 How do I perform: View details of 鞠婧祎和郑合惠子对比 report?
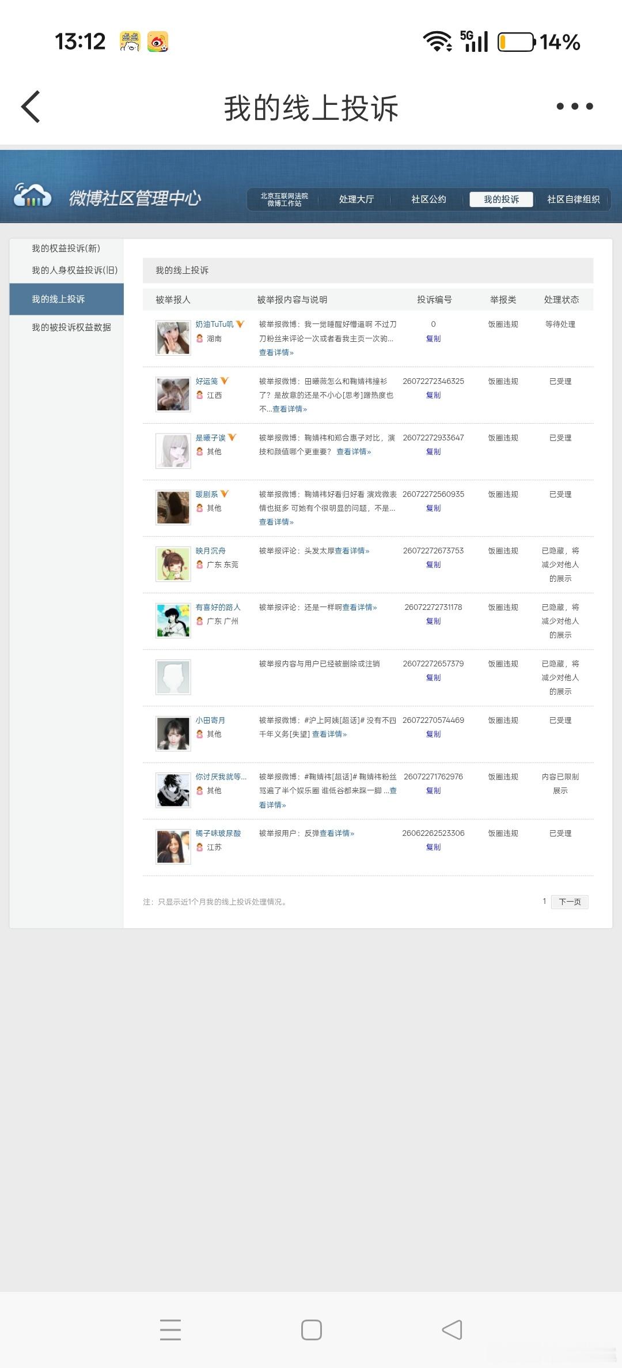point(354,451)
